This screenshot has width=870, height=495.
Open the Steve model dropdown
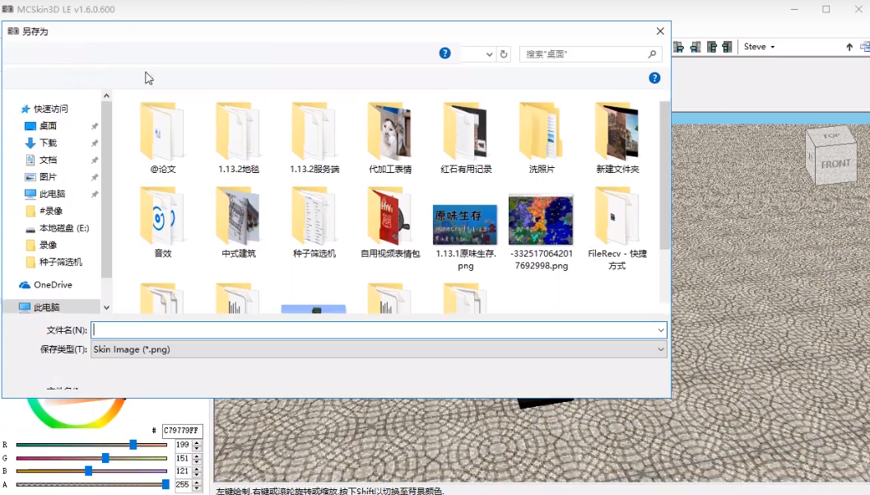coord(759,47)
